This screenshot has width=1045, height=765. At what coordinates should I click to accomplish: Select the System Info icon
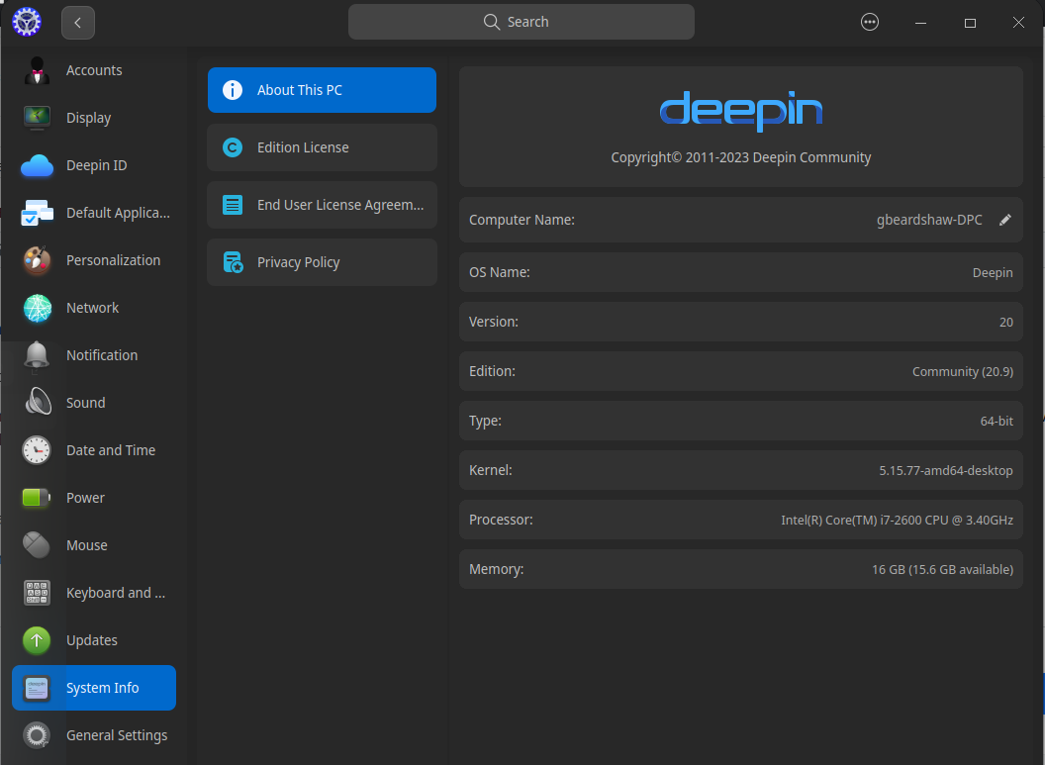(x=38, y=688)
